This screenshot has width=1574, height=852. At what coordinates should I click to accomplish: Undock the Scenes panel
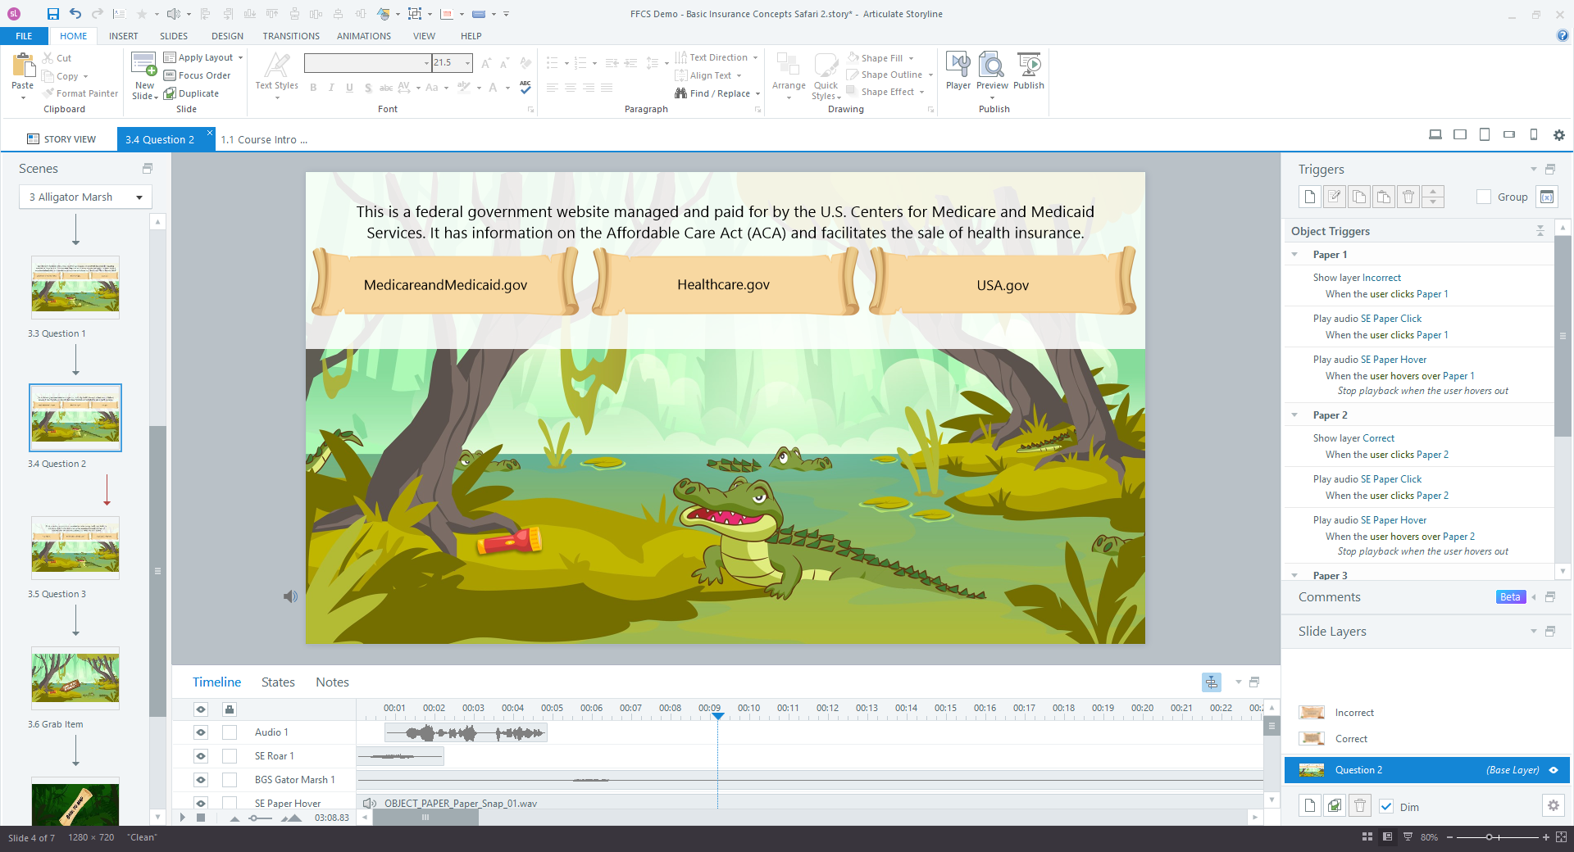148,169
